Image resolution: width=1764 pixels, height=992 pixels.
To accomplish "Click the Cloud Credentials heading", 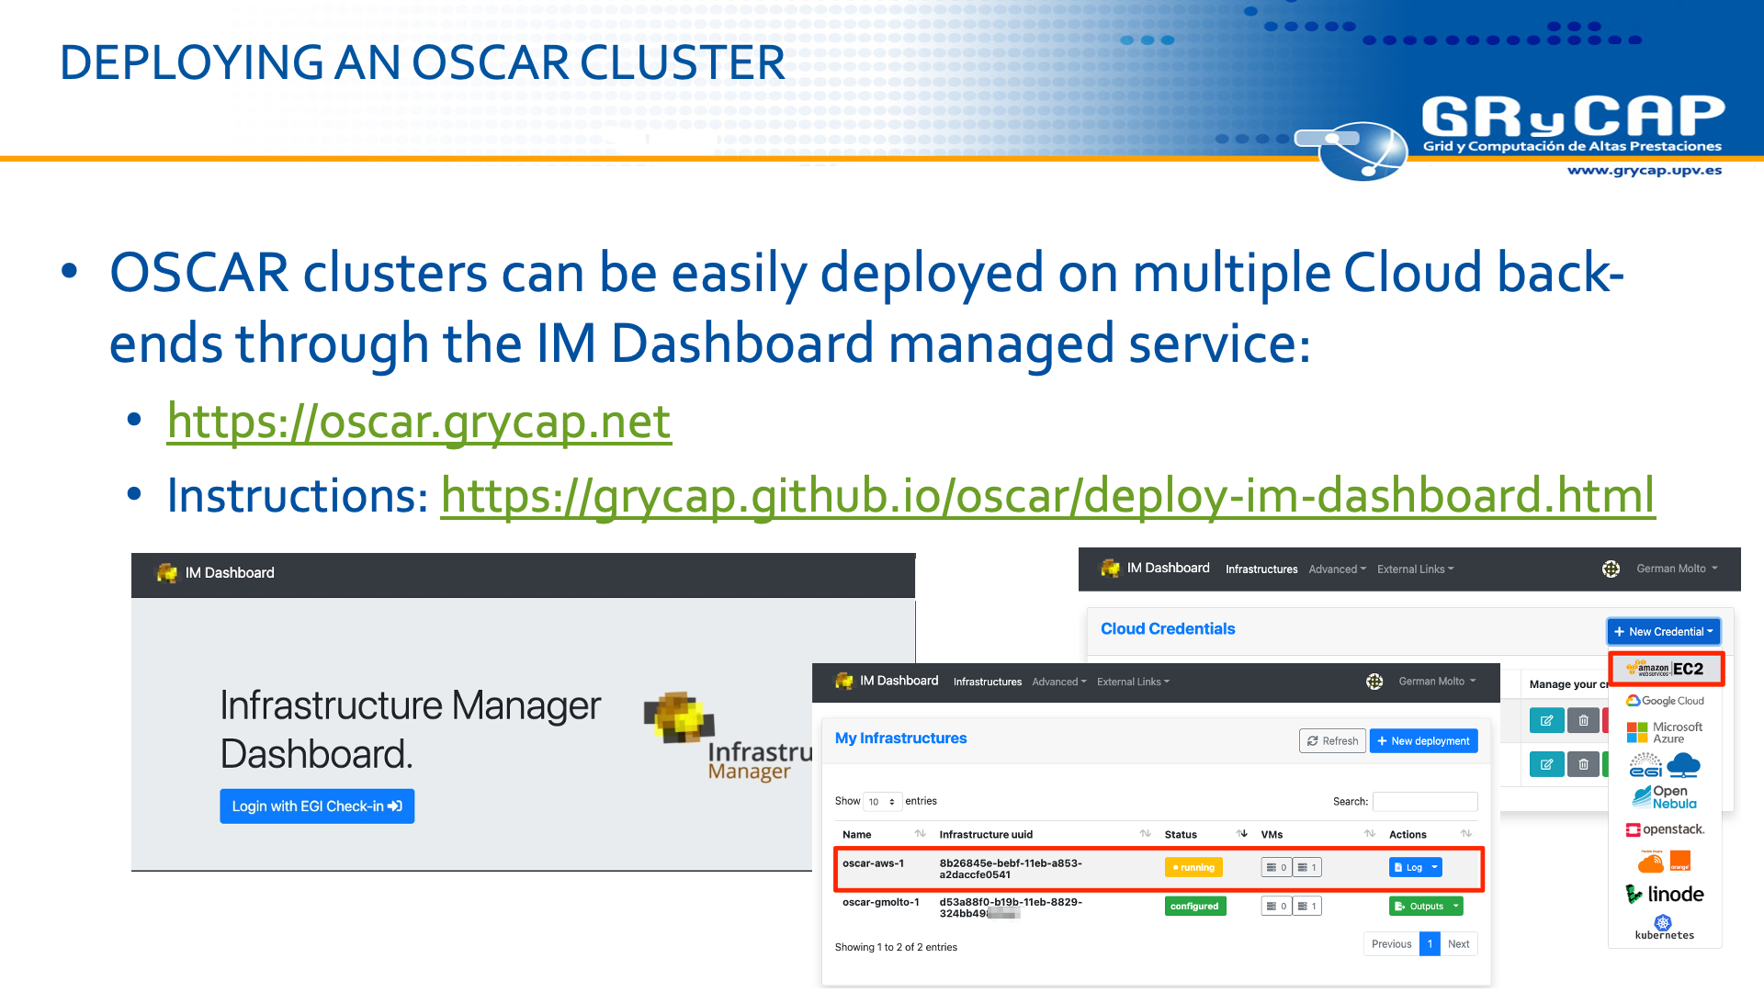I will click(1168, 629).
